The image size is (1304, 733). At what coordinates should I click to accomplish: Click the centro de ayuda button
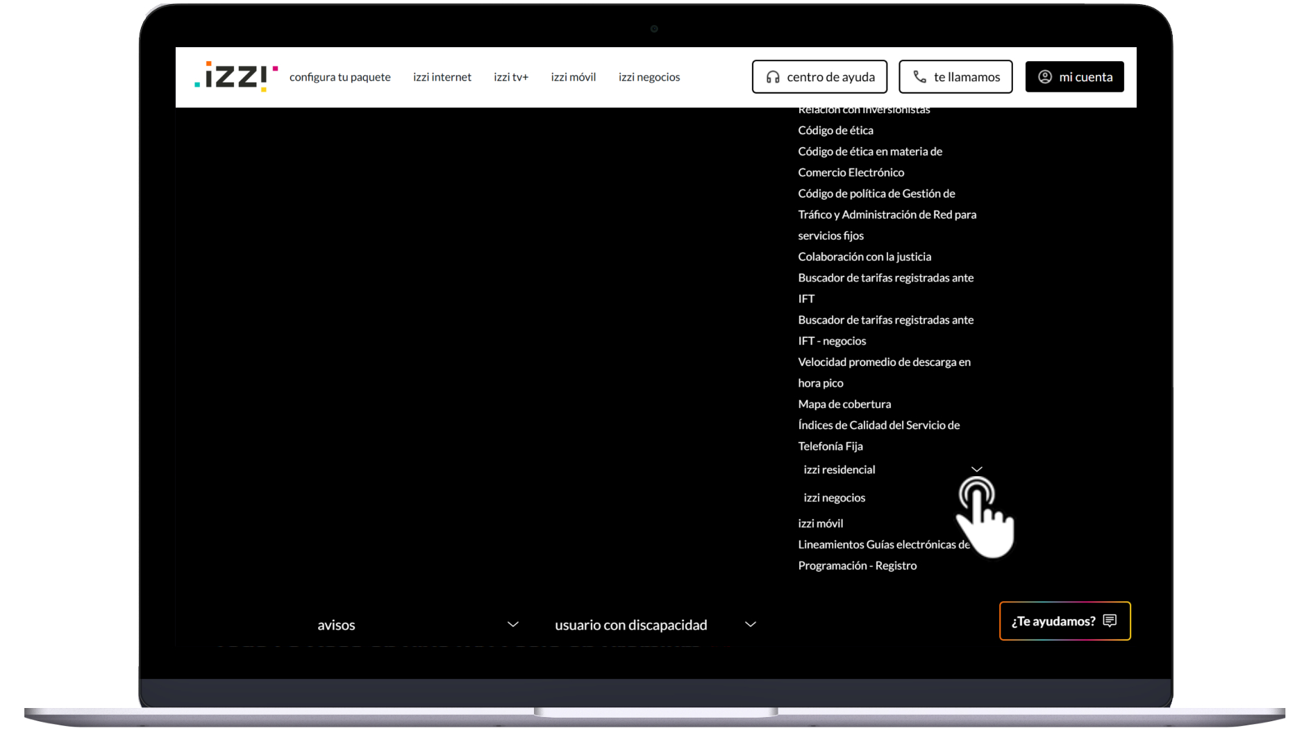click(819, 77)
